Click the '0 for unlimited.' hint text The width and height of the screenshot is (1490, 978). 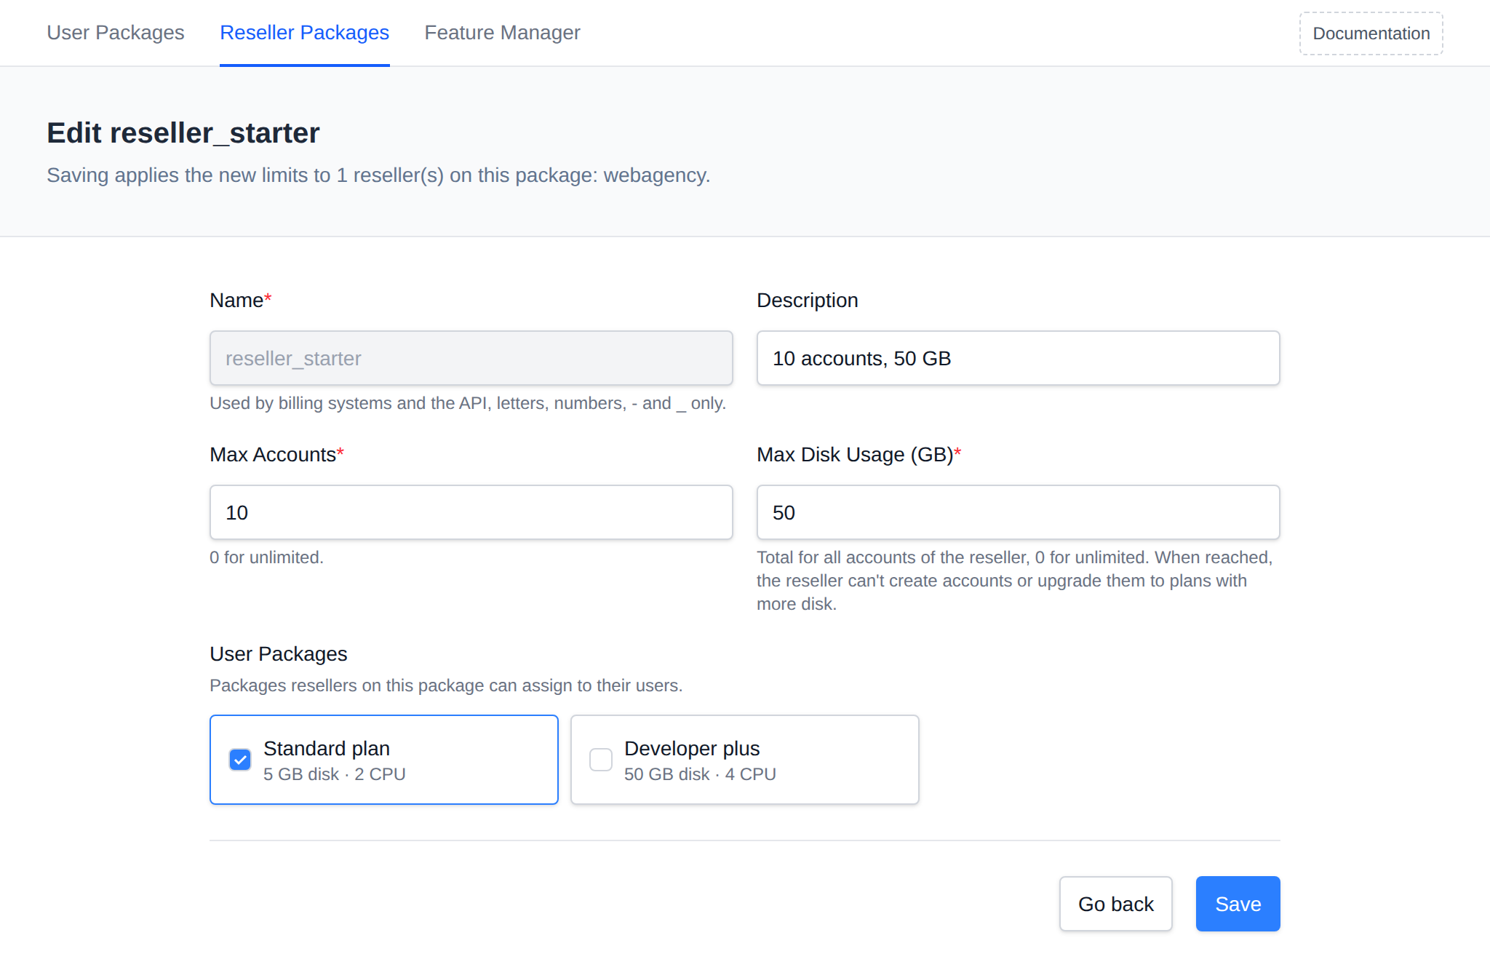click(x=266, y=557)
